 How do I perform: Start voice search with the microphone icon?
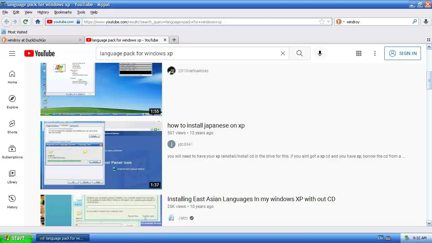[x=320, y=53]
